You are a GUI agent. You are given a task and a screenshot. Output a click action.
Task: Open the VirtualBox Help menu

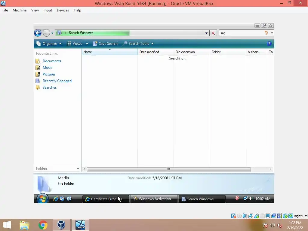77,10
